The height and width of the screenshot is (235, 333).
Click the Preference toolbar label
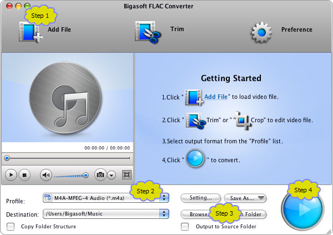(x=297, y=29)
